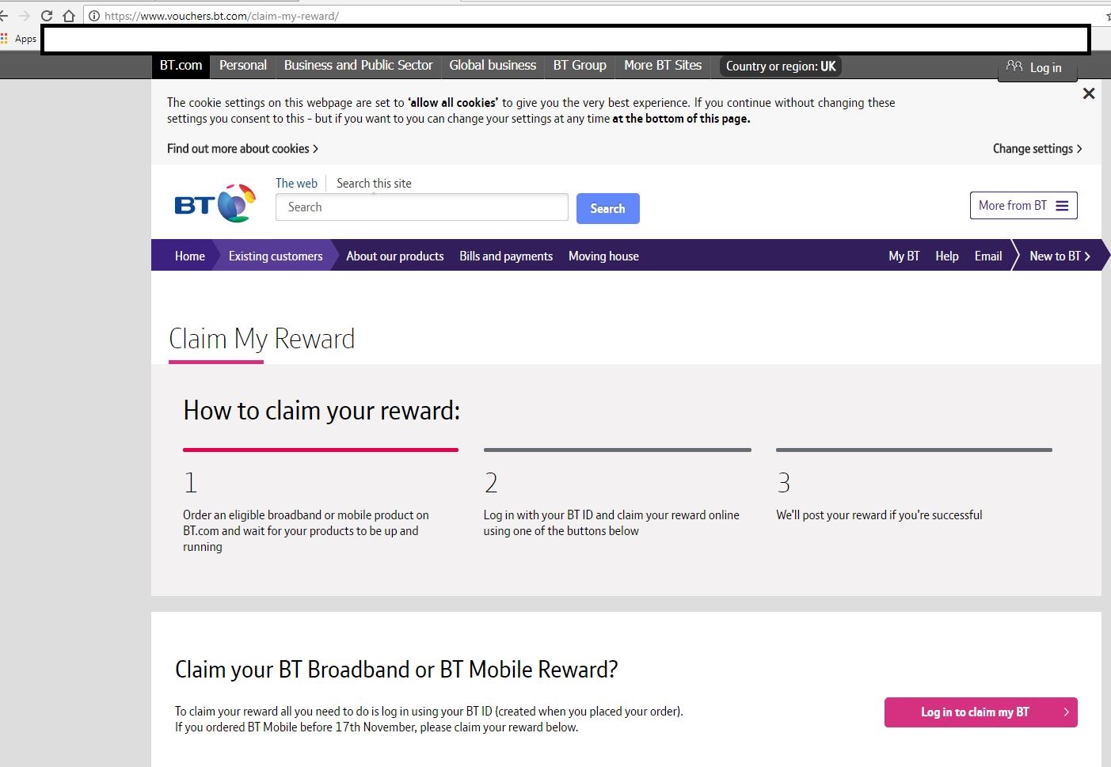Click the BT logo above the search bar

tap(212, 203)
